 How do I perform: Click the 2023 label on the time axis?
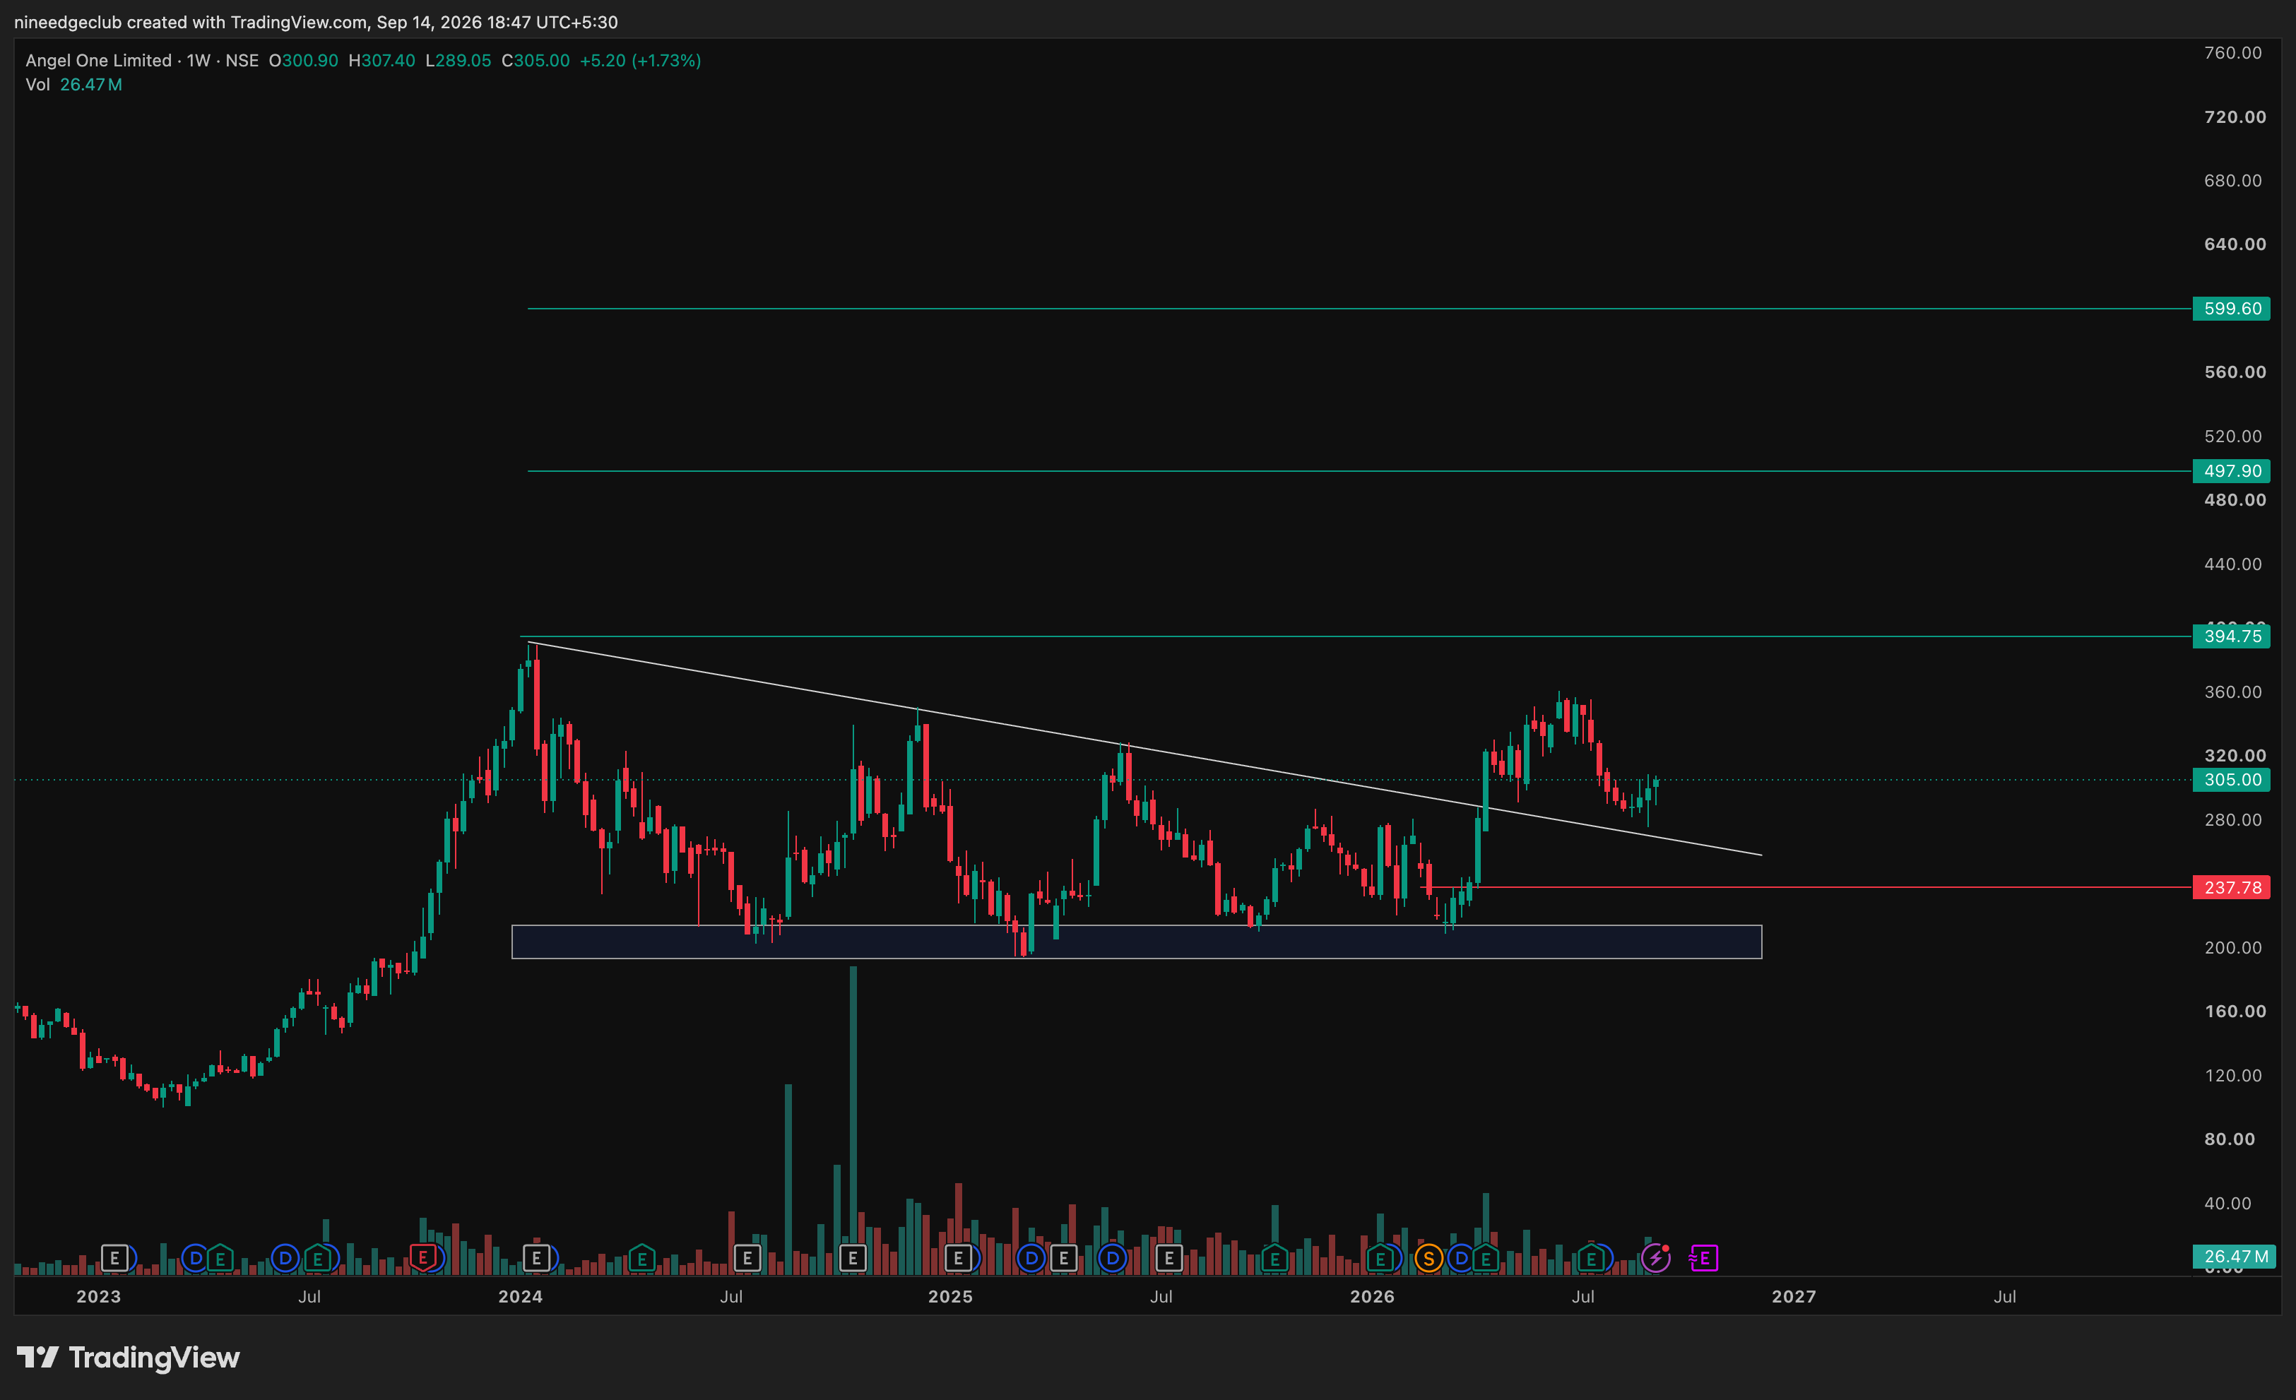coord(97,1297)
